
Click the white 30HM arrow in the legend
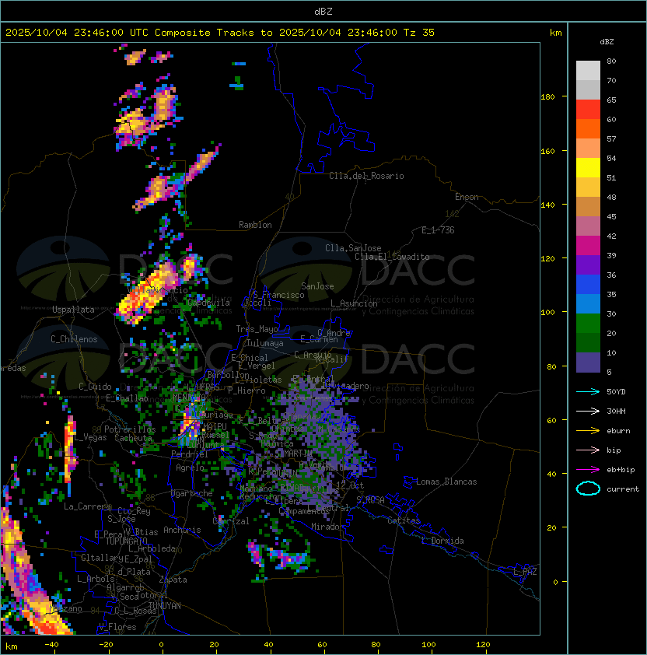[x=588, y=411]
